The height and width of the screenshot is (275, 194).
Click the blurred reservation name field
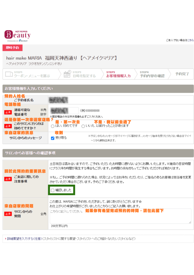tap(58, 100)
